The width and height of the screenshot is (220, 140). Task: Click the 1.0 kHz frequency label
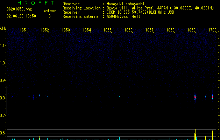point(3,63)
